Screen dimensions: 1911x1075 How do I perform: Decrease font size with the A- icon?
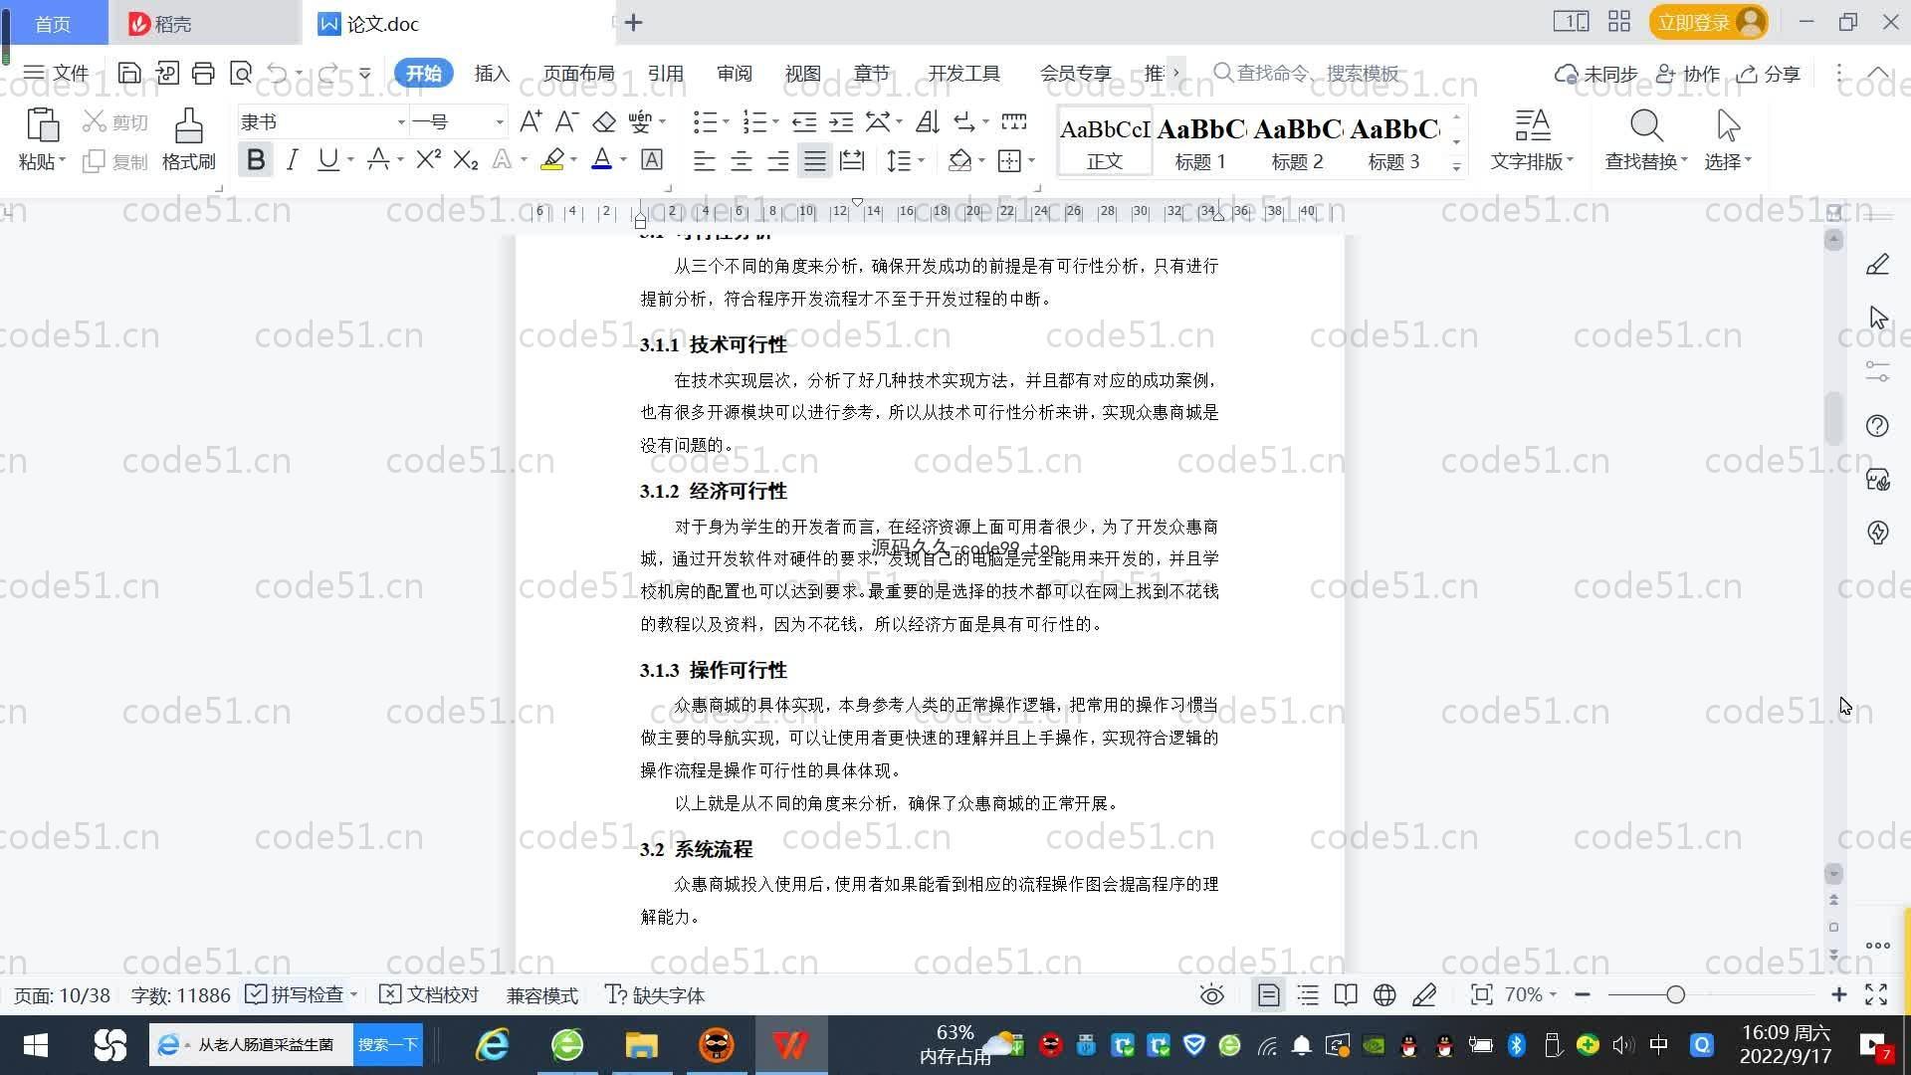tap(566, 121)
